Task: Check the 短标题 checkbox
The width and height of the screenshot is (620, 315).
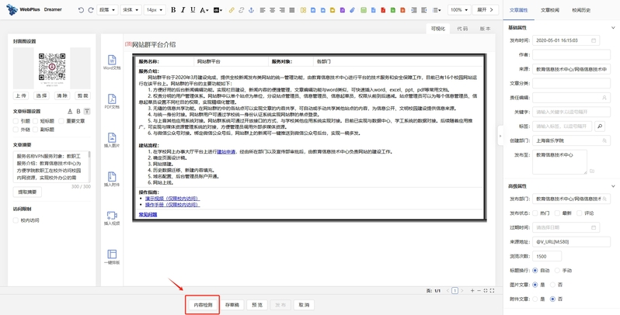Action: 35,121
